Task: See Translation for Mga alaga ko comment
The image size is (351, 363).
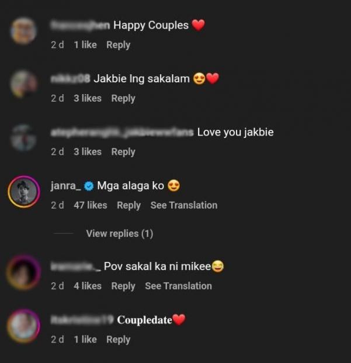Action: point(184,205)
